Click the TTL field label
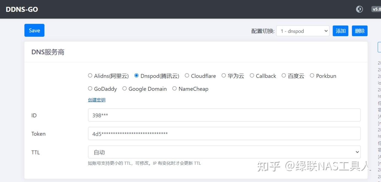The image size is (381, 182). (36, 152)
